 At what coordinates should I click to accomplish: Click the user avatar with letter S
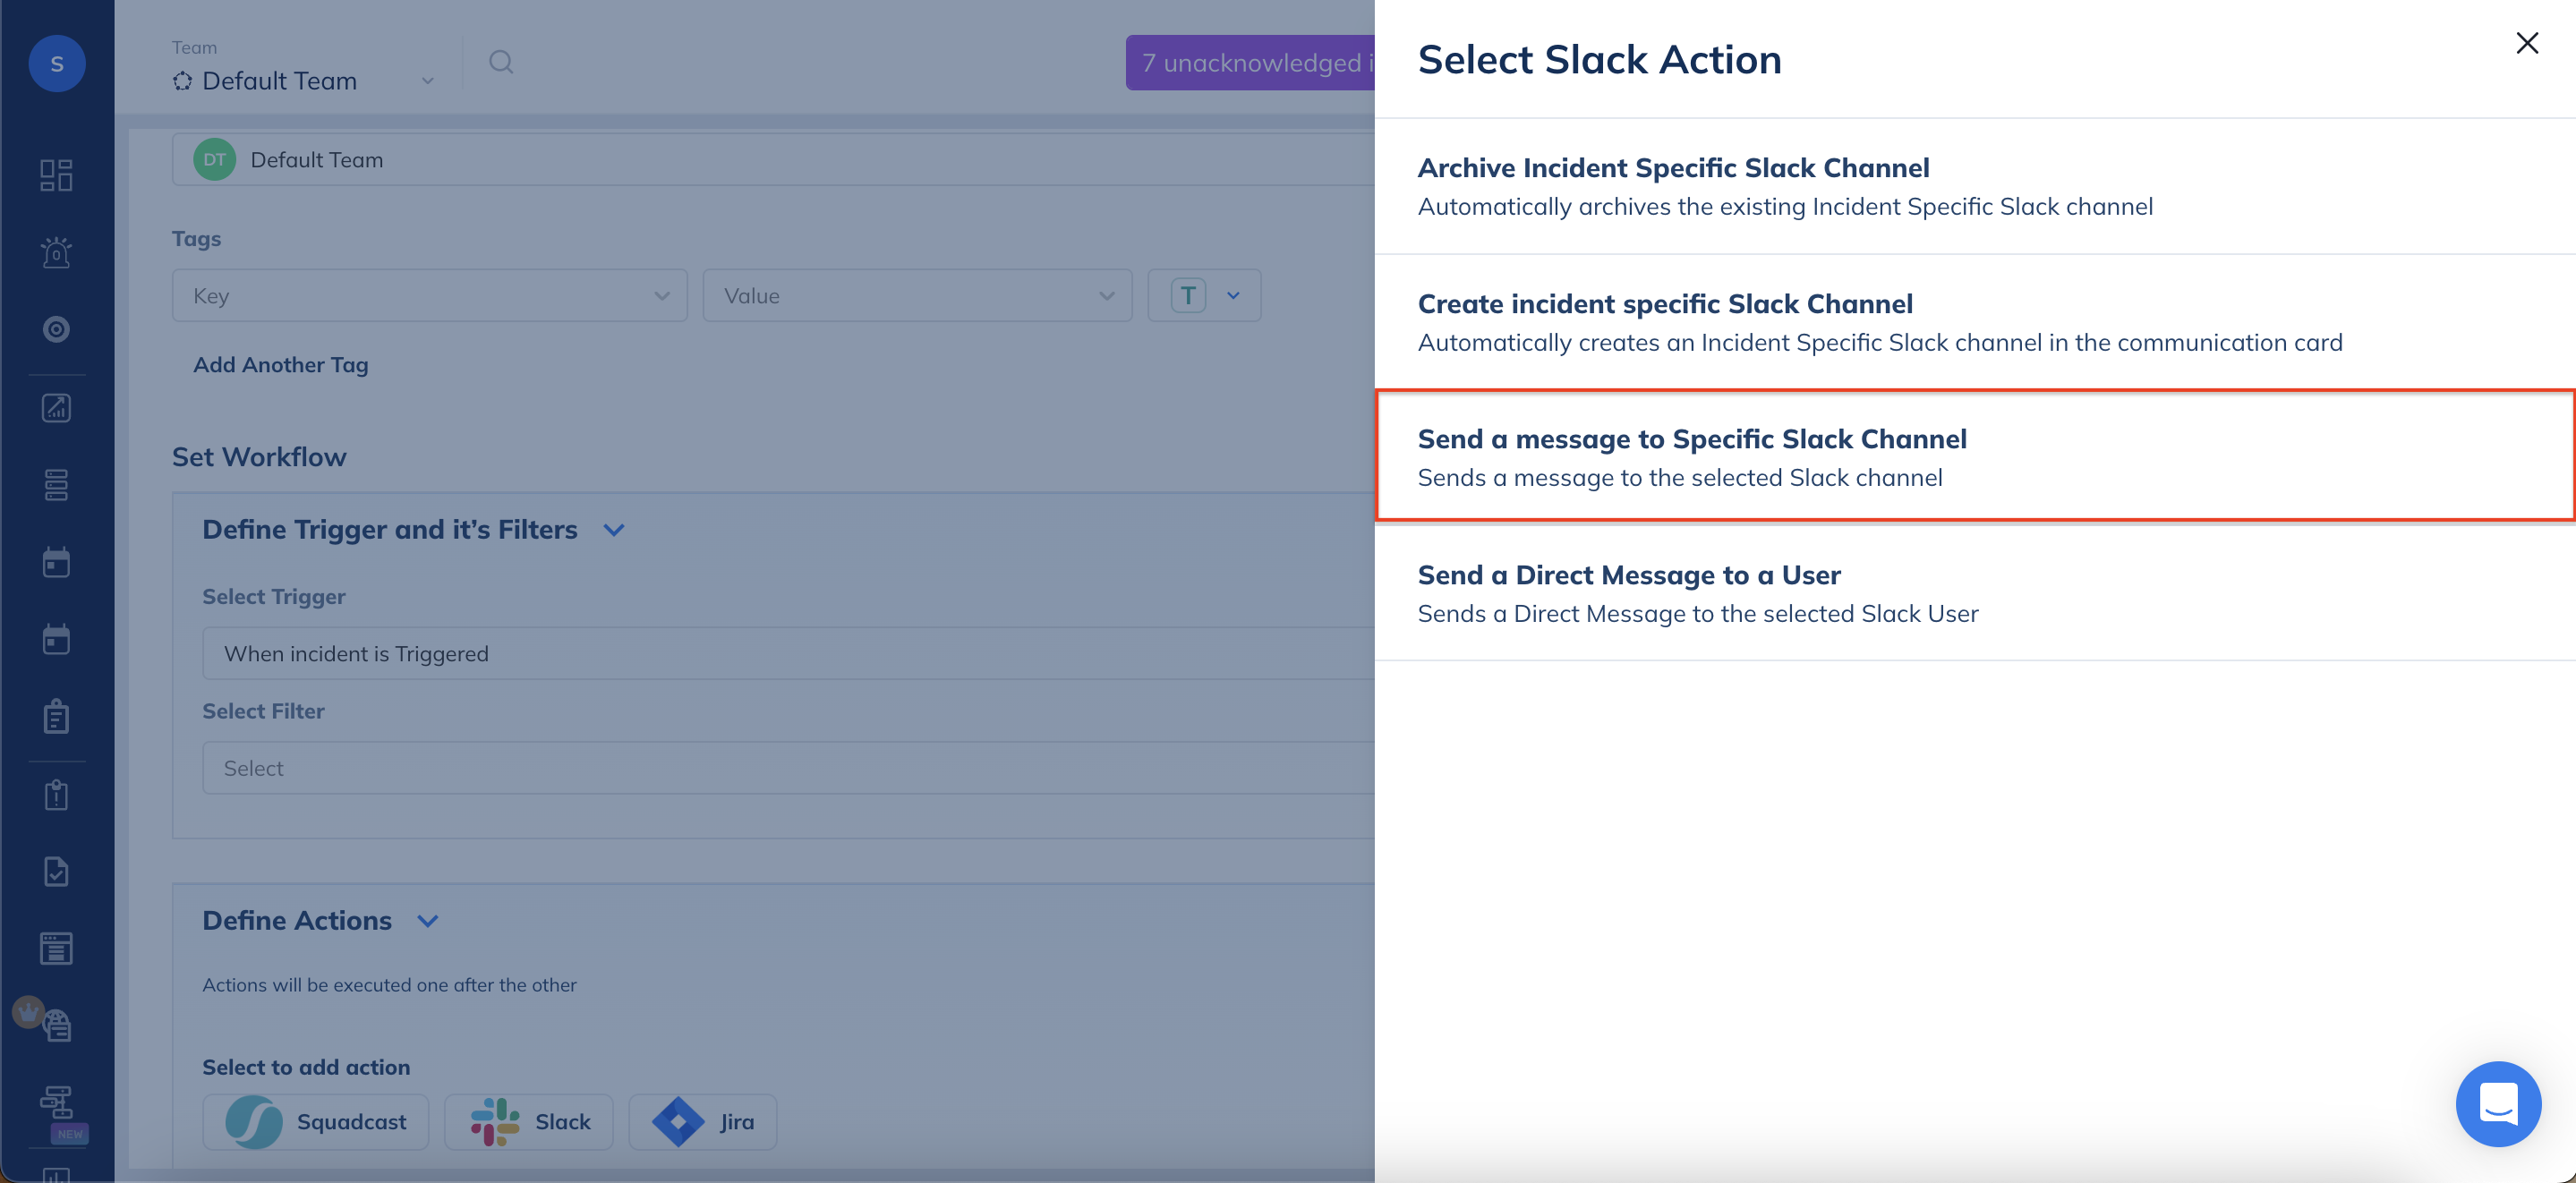[x=56, y=64]
